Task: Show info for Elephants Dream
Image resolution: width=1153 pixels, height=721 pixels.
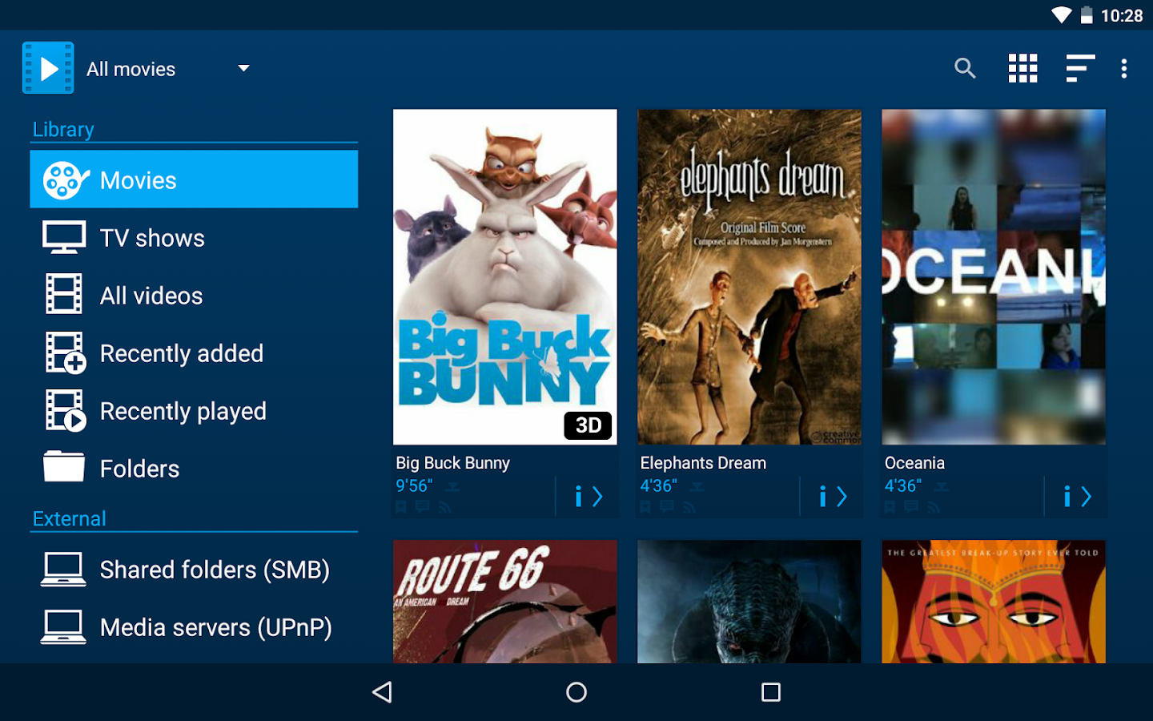Action: coord(823,497)
